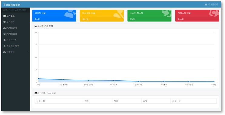The height and width of the screenshot is (115, 225).
Task: Click the first data point on the chart line
Action: click(x=38, y=79)
